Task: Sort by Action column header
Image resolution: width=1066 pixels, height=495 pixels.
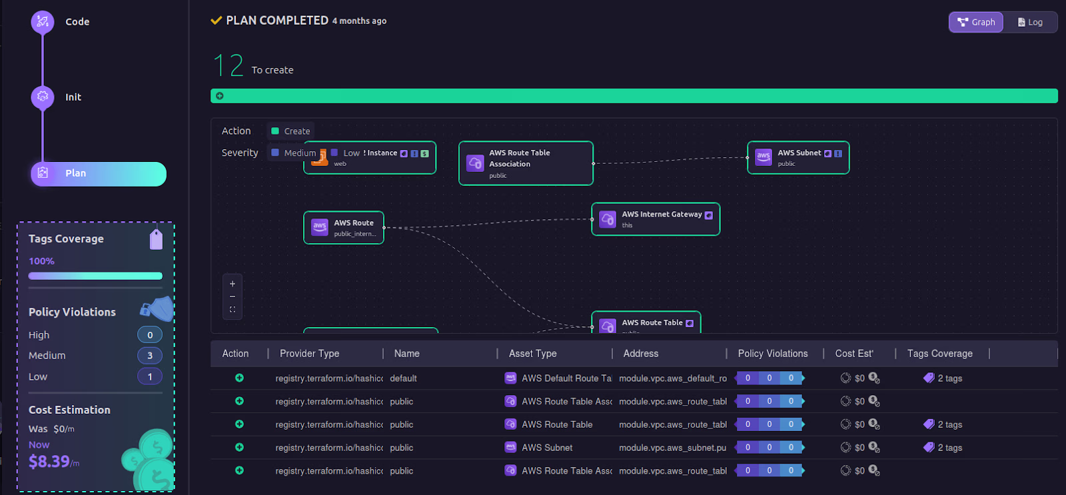Action: [235, 354]
